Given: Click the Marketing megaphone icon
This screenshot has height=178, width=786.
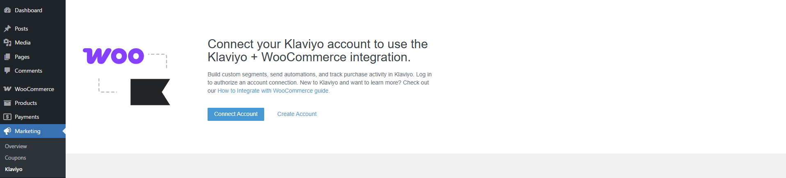Looking at the screenshot, I should coord(7,131).
